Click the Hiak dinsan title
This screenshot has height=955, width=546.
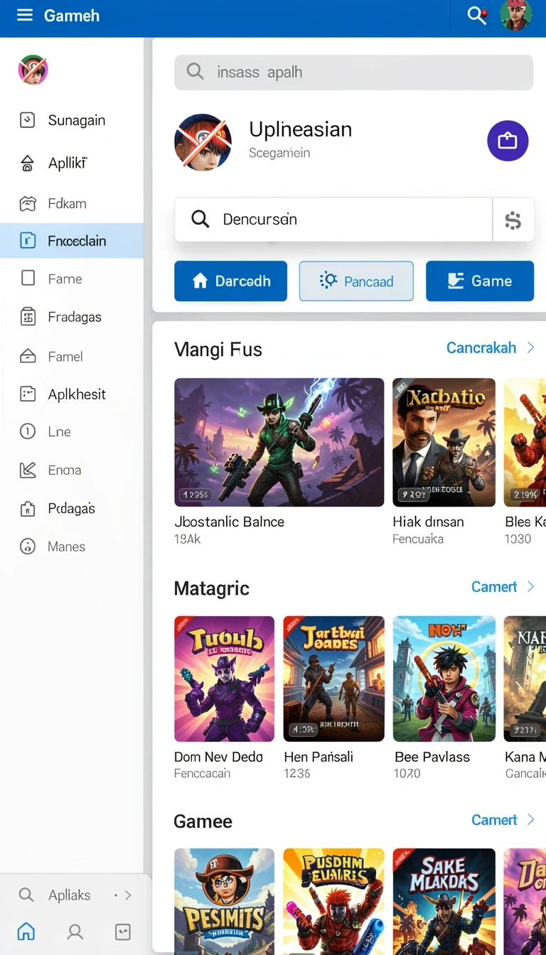pyautogui.click(x=428, y=522)
